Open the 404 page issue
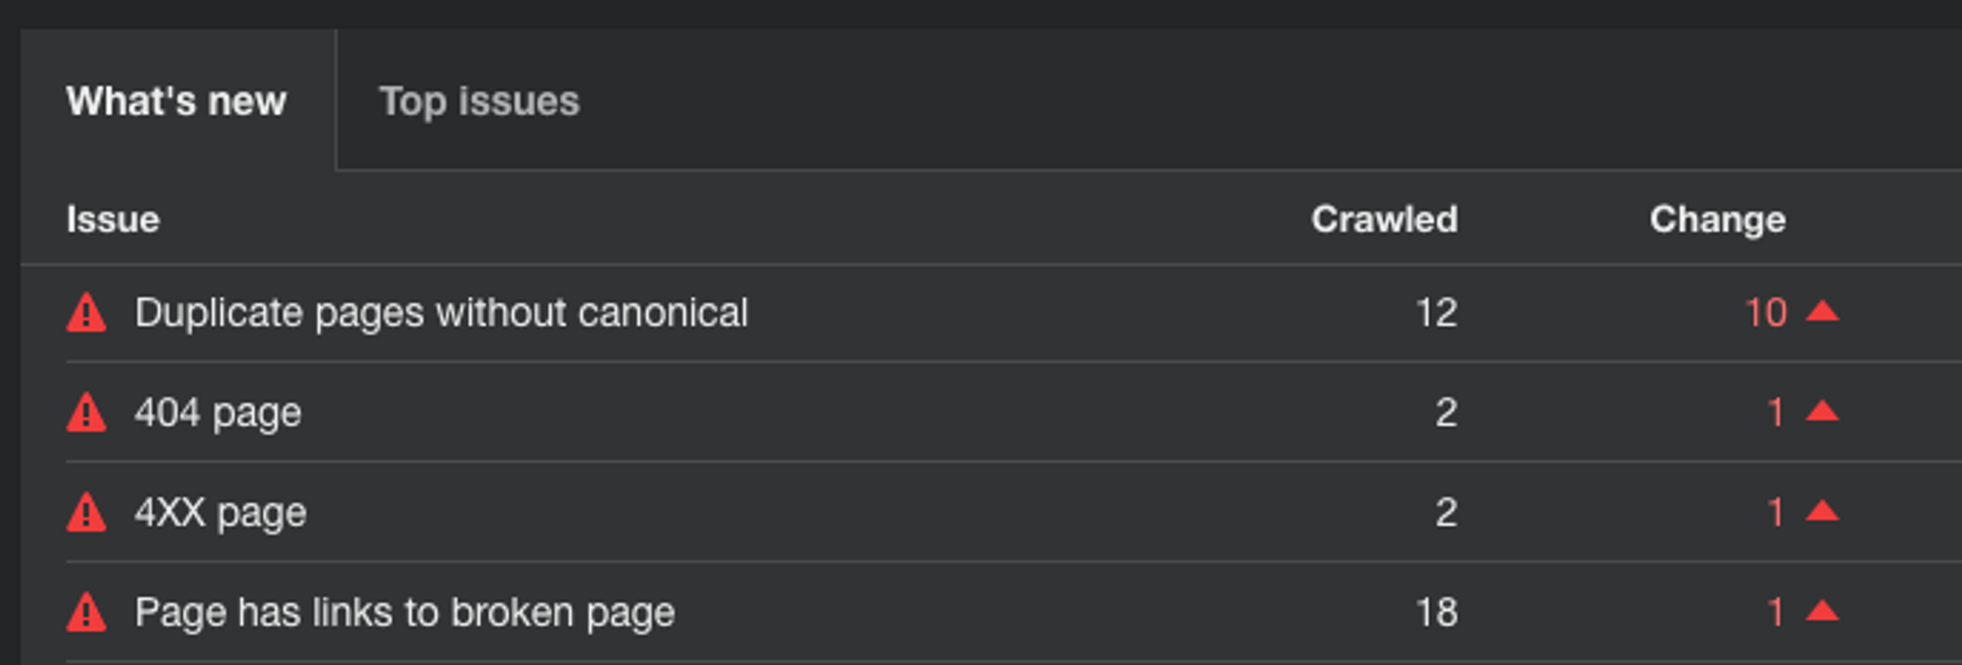1962x665 pixels. point(218,413)
